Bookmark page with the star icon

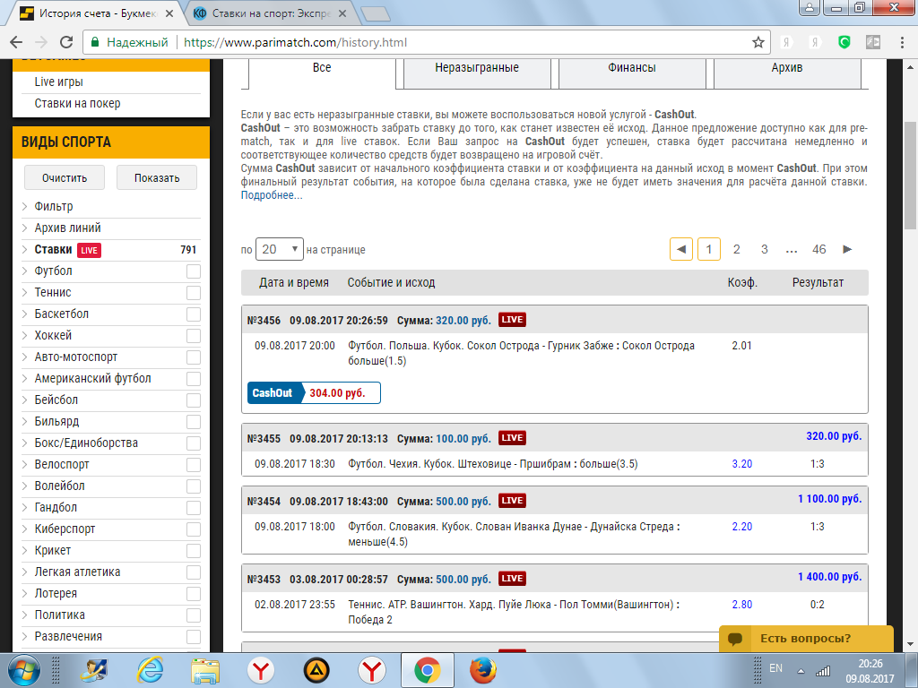coord(758,42)
